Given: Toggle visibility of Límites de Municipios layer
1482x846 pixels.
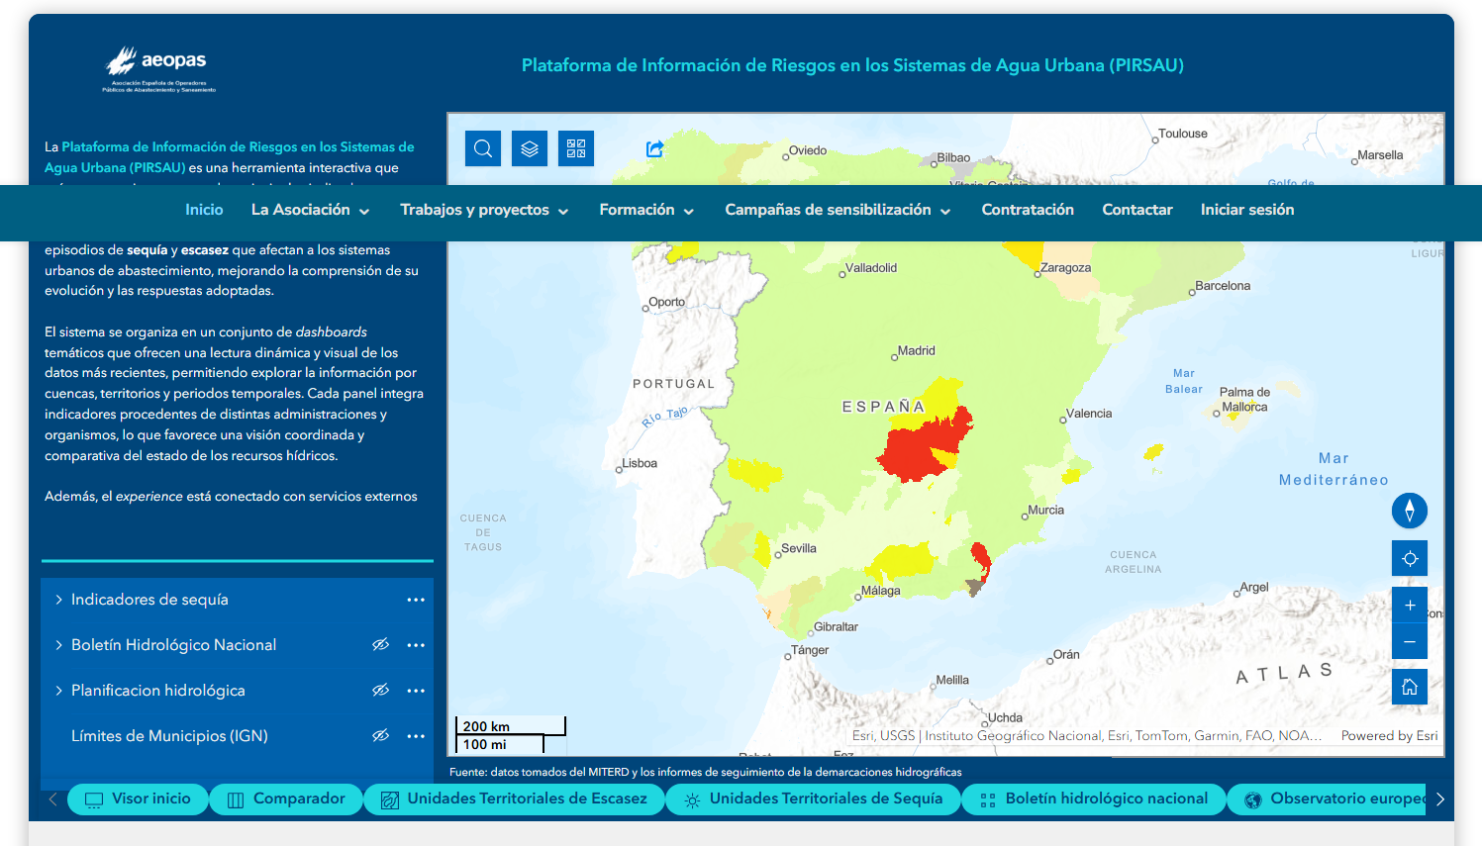Looking at the screenshot, I should (x=380, y=736).
